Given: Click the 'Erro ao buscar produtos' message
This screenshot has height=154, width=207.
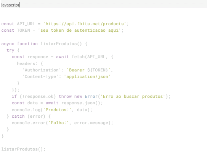Looking at the screenshot, I should 133,96.
